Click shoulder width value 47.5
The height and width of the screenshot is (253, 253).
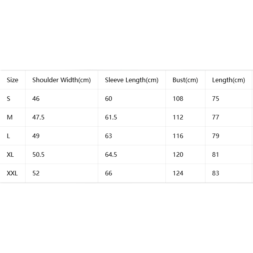pyautogui.click(x=38, y=117)
